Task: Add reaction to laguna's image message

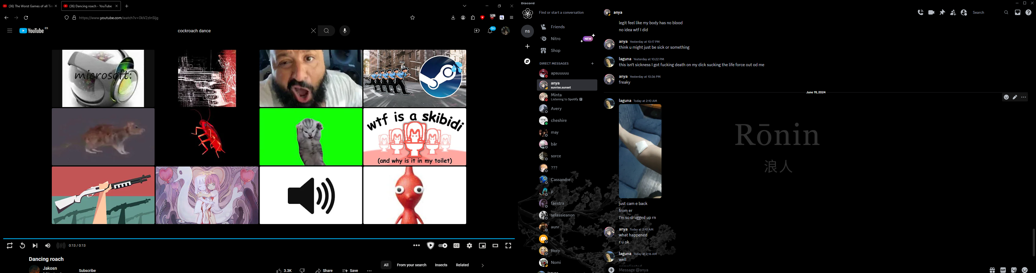Action: click(x=1006, y=97)
